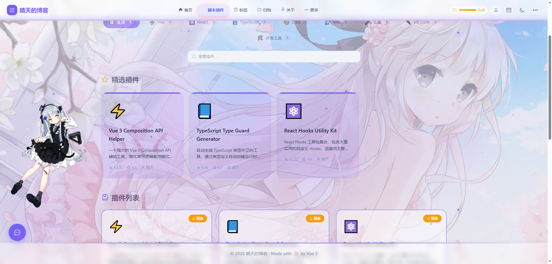Screen dimensions: 552x264
Task: Click the 搜索插件 search field
Action: [x=274, y=57]
